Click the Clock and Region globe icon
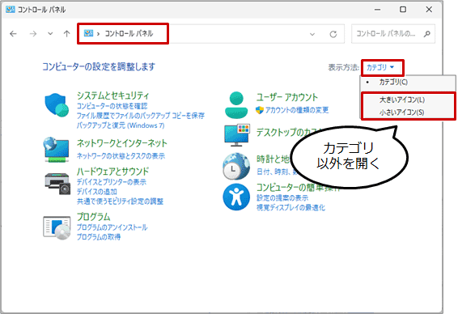Viewport: 458px width, 314px height. tap(236, 166)
